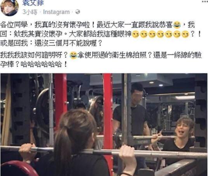The width and height of the screenshot is (208, 176).
Task: Click the sixth smirking emoji in the row
Action: click(177, 35)
